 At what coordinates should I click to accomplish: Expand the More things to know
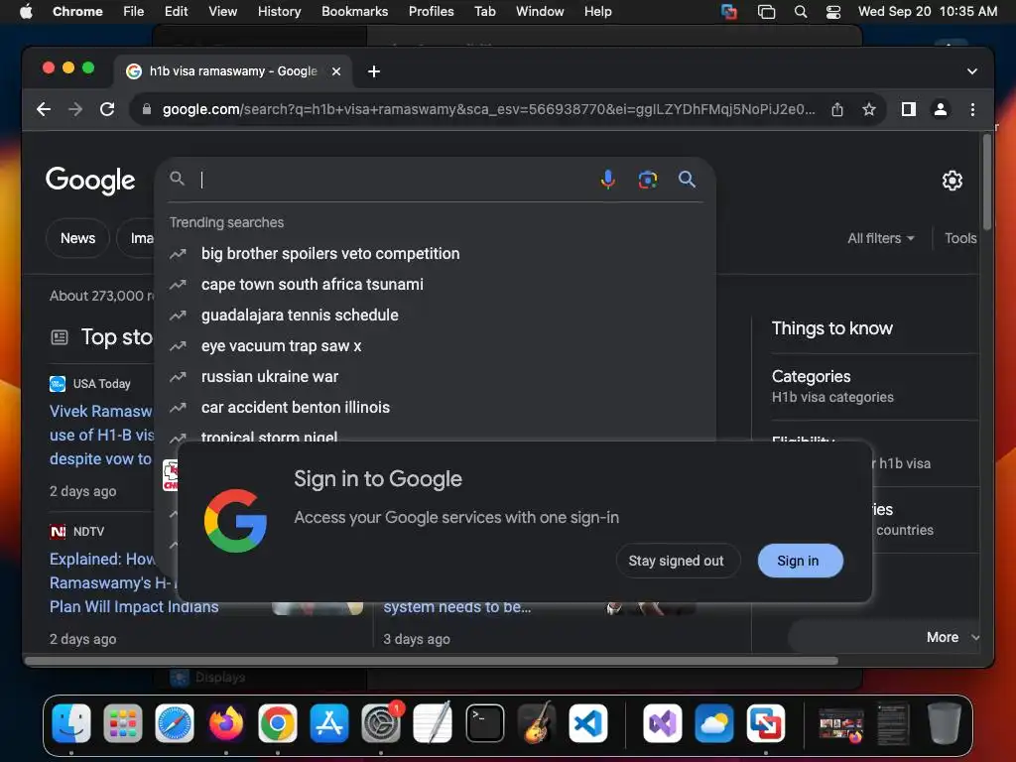click(884, 638)
